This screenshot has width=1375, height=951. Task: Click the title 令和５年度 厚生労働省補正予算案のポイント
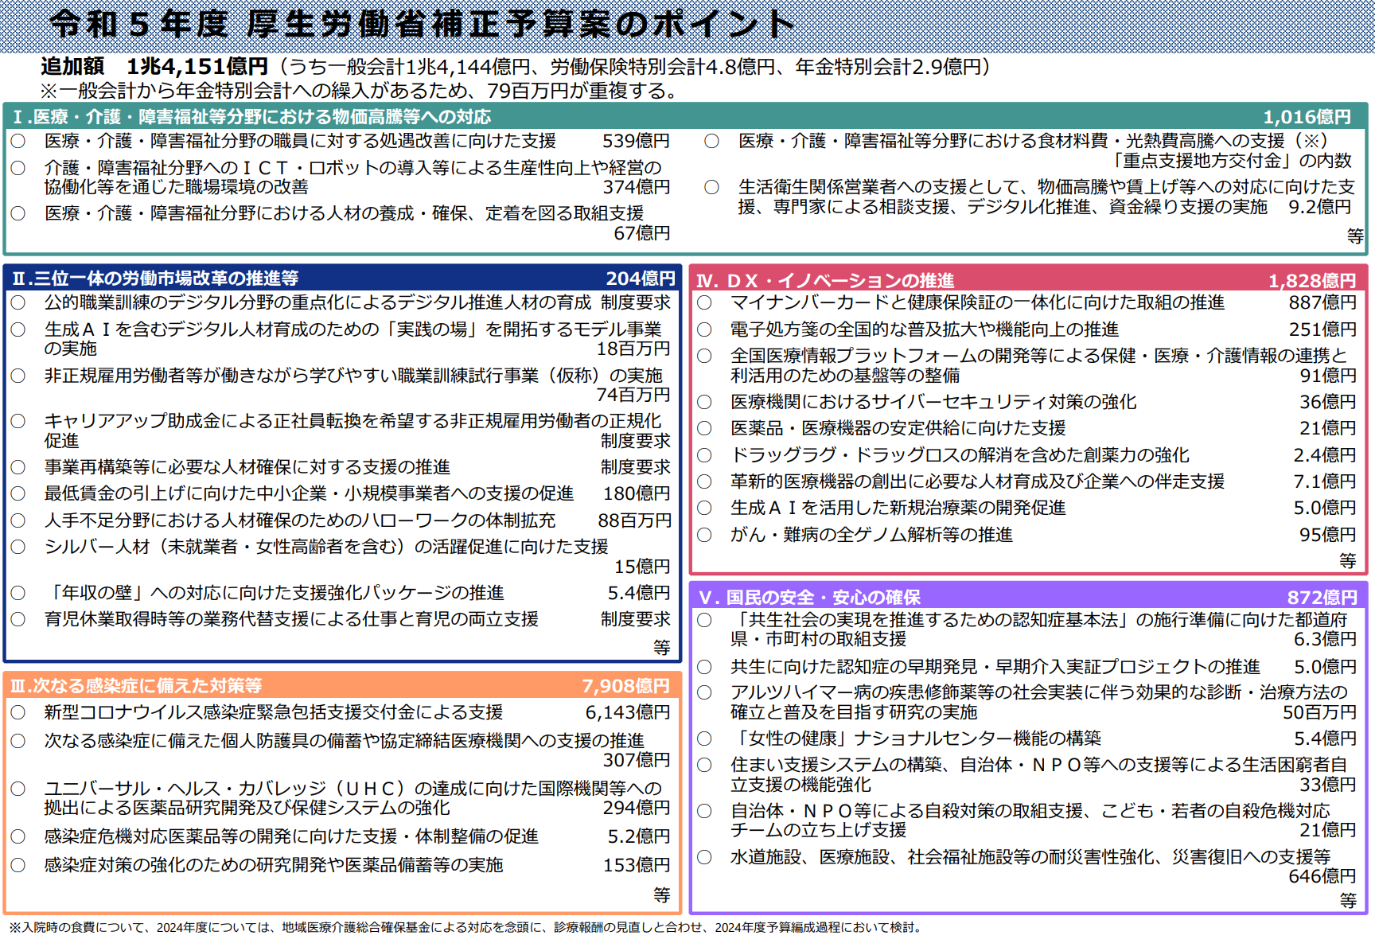point(422,24)
